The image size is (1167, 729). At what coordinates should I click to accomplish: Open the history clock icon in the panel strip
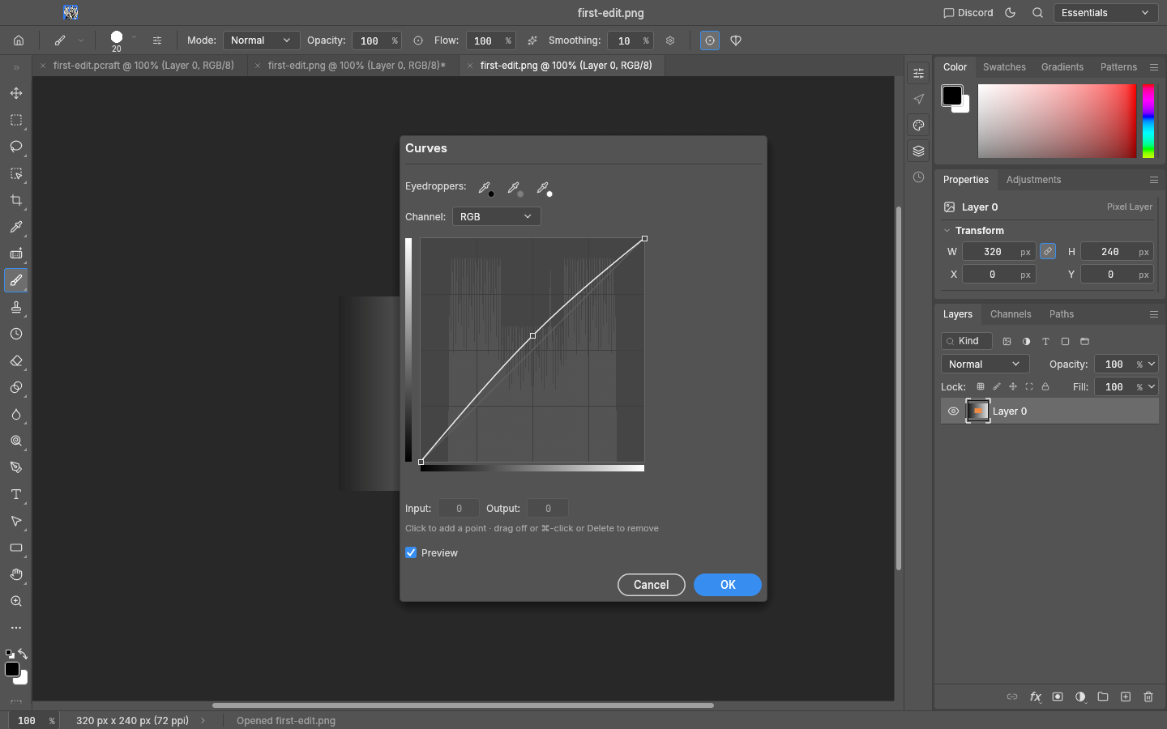tap(918, 177)
